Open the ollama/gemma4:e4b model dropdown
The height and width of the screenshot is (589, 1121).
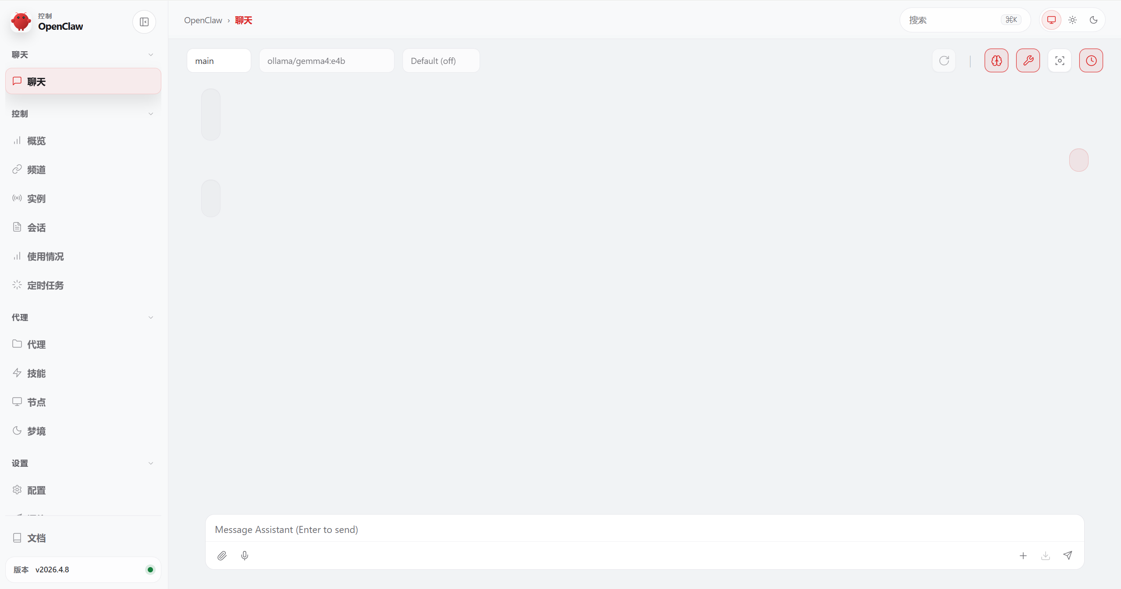tap(327, 61)
